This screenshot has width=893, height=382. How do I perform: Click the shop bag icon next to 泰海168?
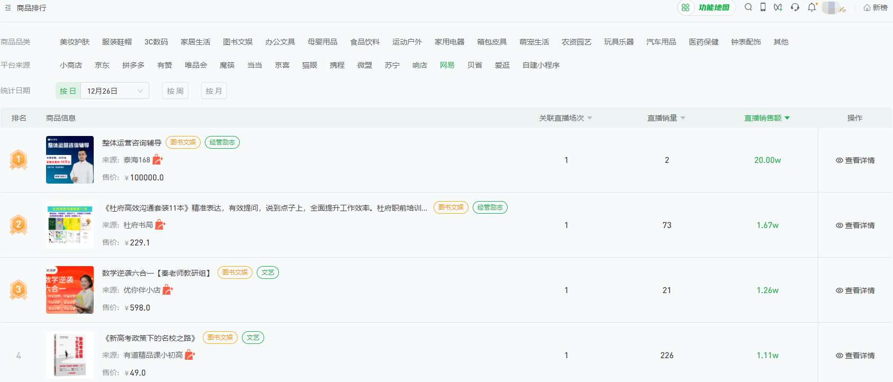click(x=158, y=160)
